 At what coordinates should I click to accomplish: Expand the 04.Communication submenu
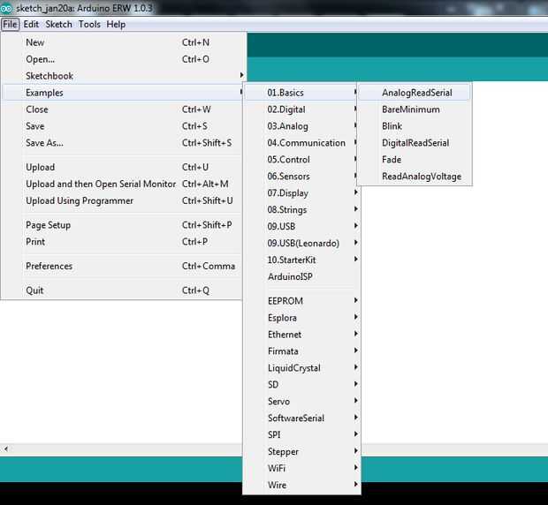301,143
